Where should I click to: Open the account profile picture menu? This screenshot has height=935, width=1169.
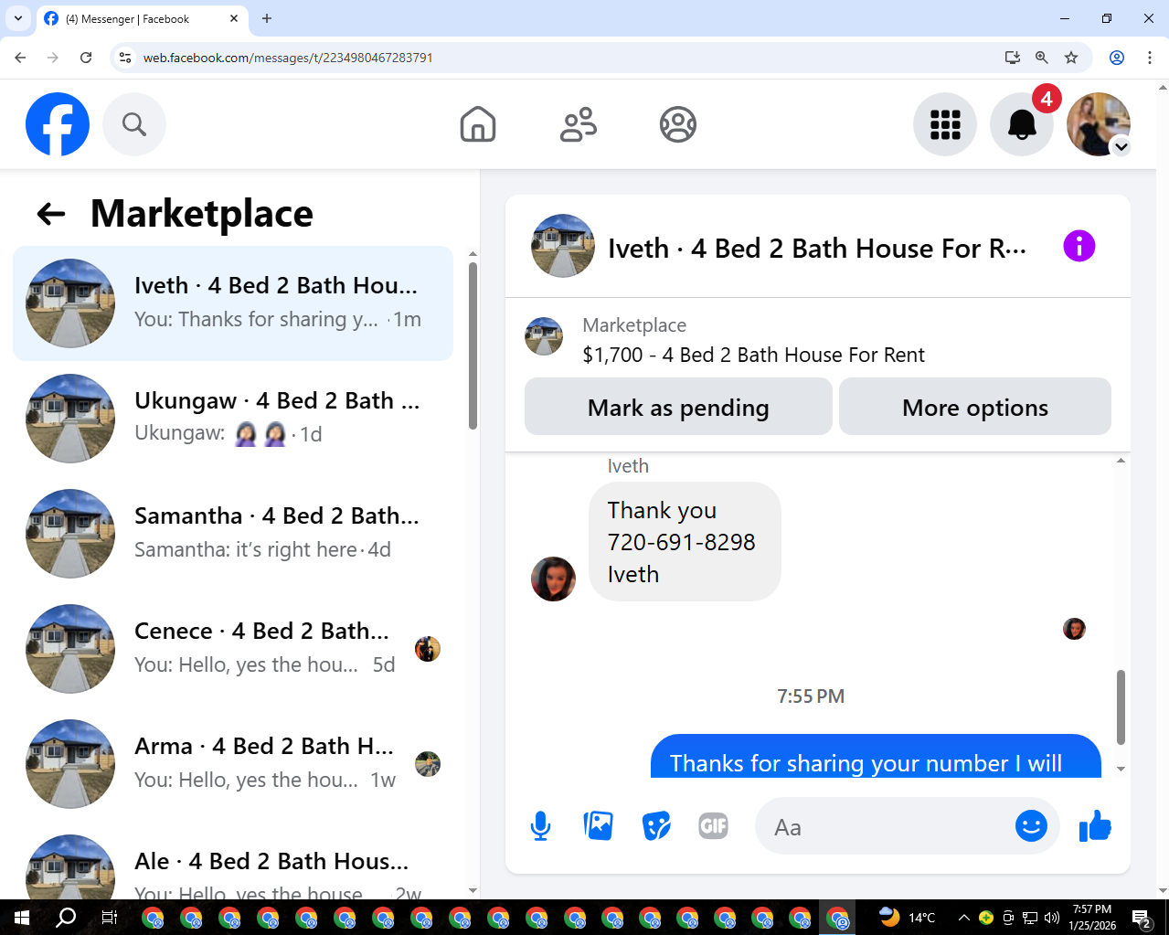tap(1099, 124)
